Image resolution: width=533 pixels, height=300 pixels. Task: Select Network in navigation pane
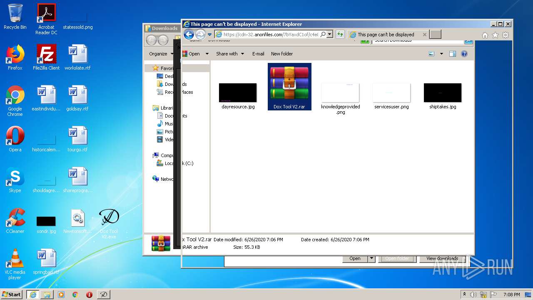163,179
